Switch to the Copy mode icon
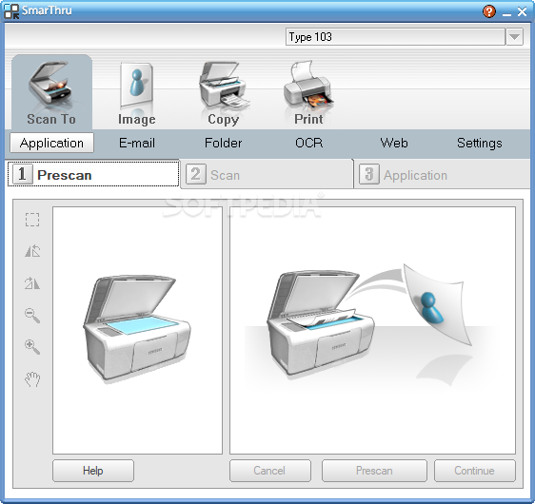Image resolution: width=535 pixels, height=504 pixels. [x=224, y=93]
